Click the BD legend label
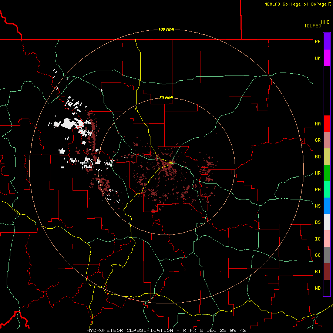 click(317, 157)
